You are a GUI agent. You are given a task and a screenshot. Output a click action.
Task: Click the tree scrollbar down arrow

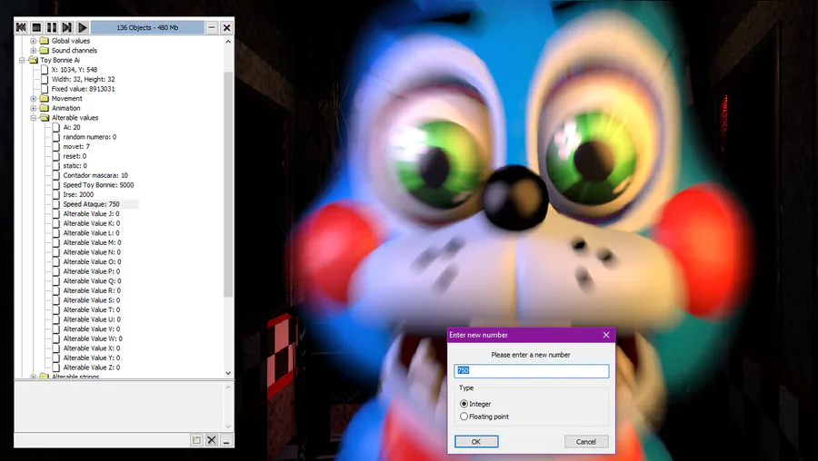coord(228,374)
